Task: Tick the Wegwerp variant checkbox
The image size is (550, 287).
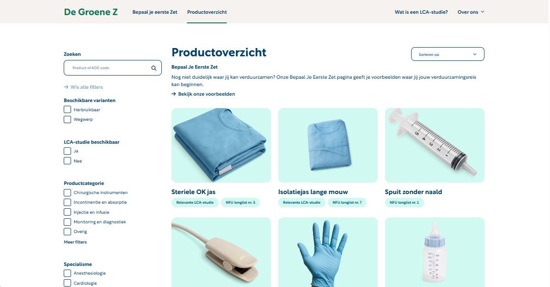Action: [67, 119]
